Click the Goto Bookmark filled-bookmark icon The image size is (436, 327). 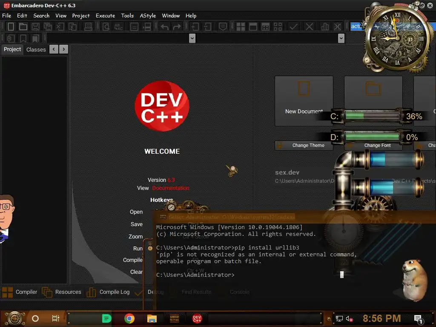36,38
